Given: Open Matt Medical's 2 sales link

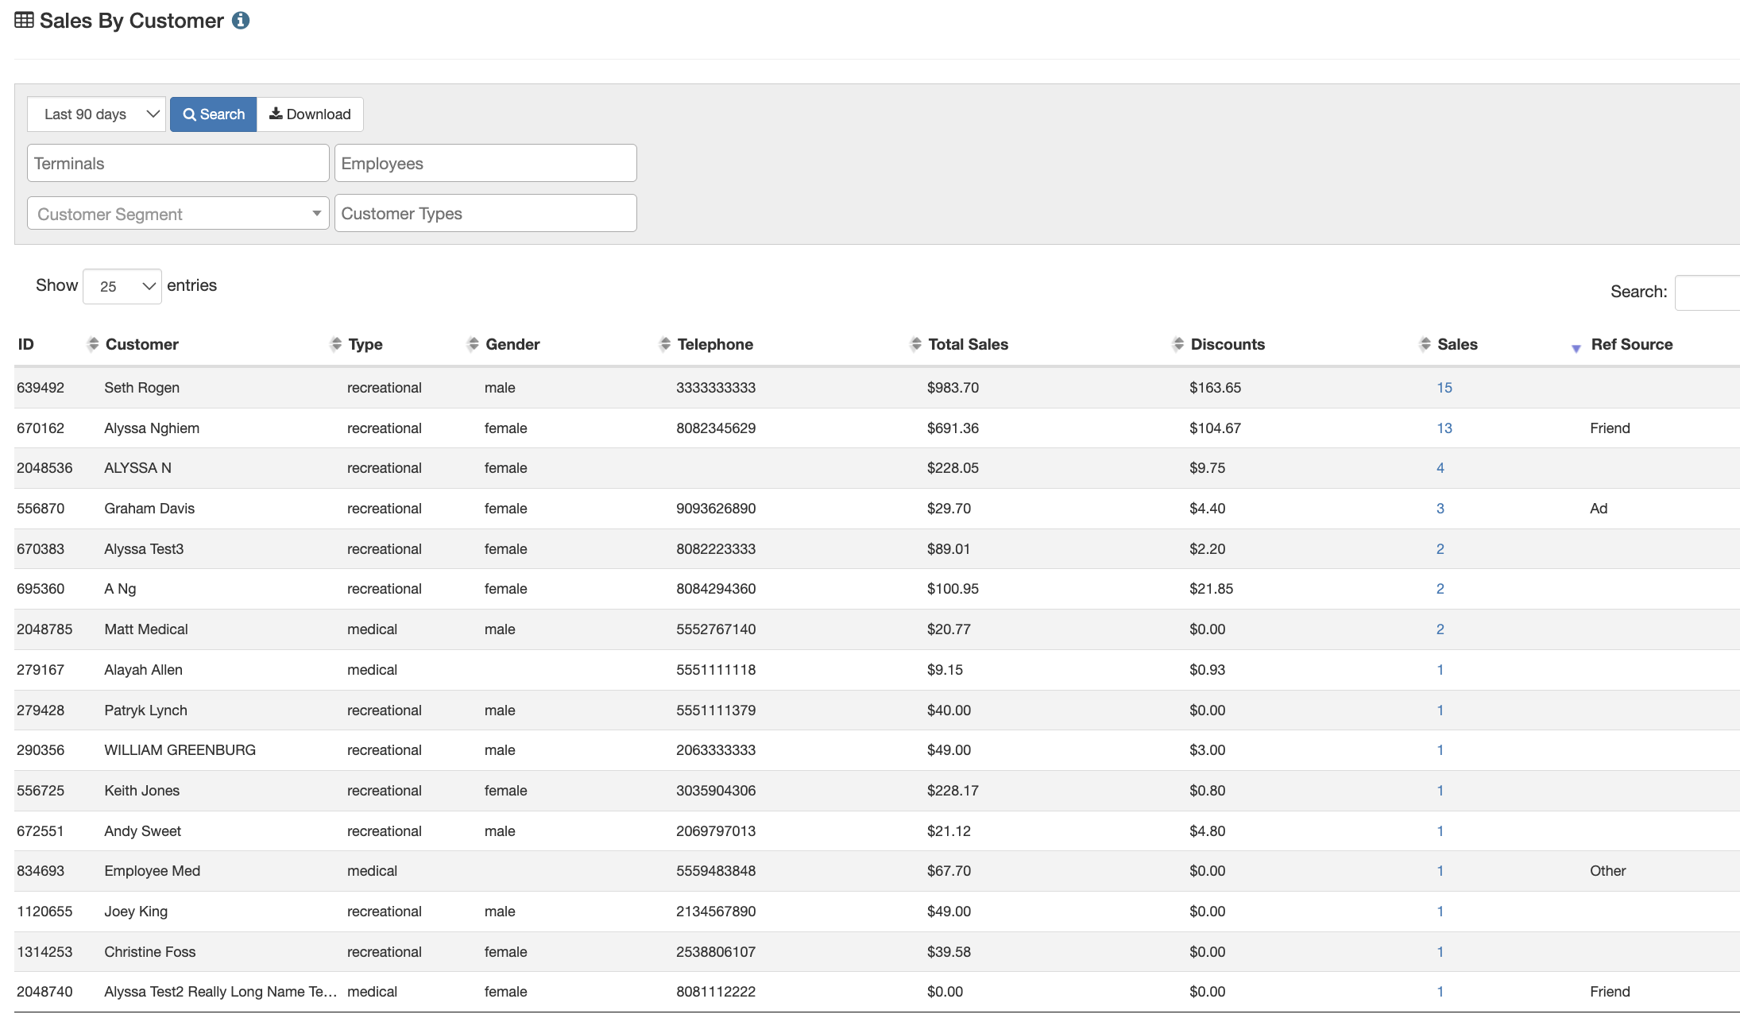Looking at the screenshot, I should pos(1440,629).
